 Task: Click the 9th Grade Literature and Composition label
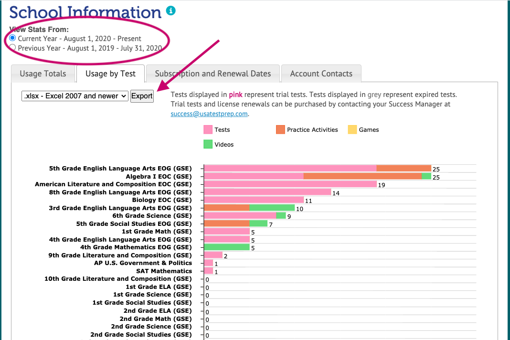[x=120, y=255]
